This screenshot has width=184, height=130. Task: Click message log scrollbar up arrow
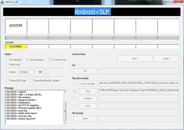coord(65,92)
